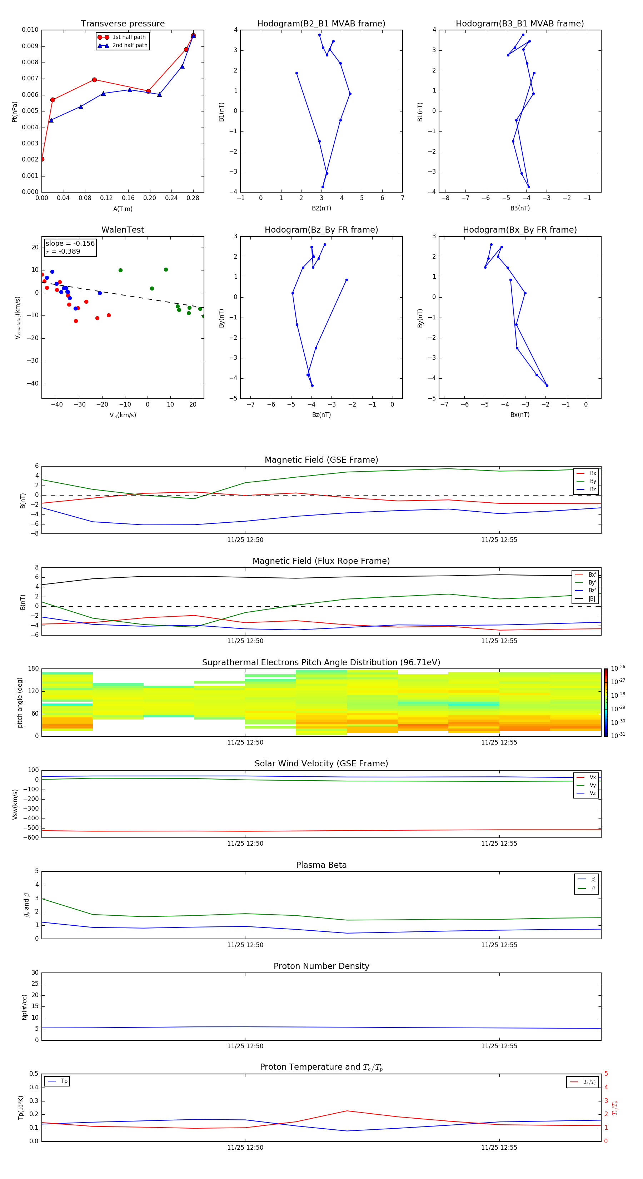The height and width of the screenshot is (1179, 643).
Task: Click the '11/25 12:50' tick under GSE magnetic field
Action: 245,540
